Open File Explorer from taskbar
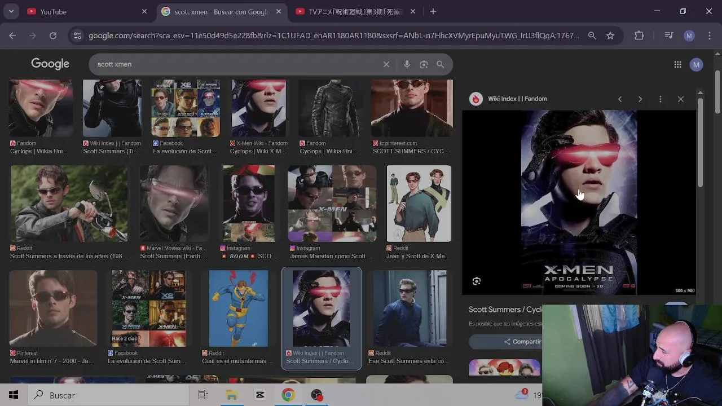Viewport: 722px width, 406px height. click(231, 395)
